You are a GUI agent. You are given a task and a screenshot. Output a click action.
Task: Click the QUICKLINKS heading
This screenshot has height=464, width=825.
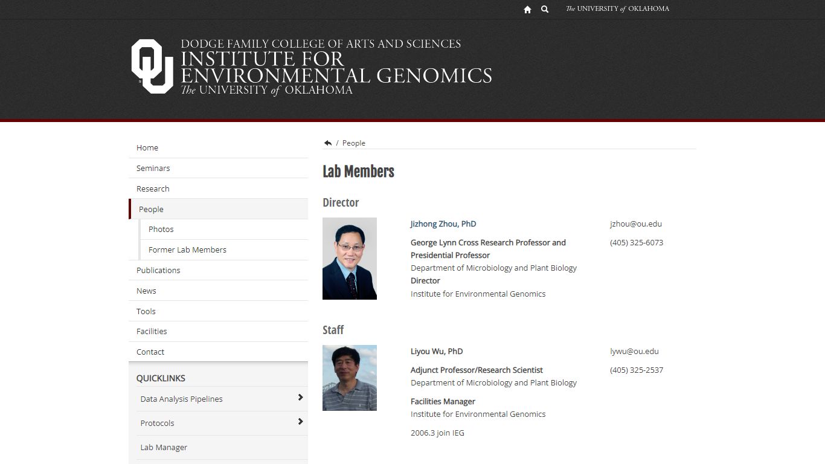[x=161, y=378]
